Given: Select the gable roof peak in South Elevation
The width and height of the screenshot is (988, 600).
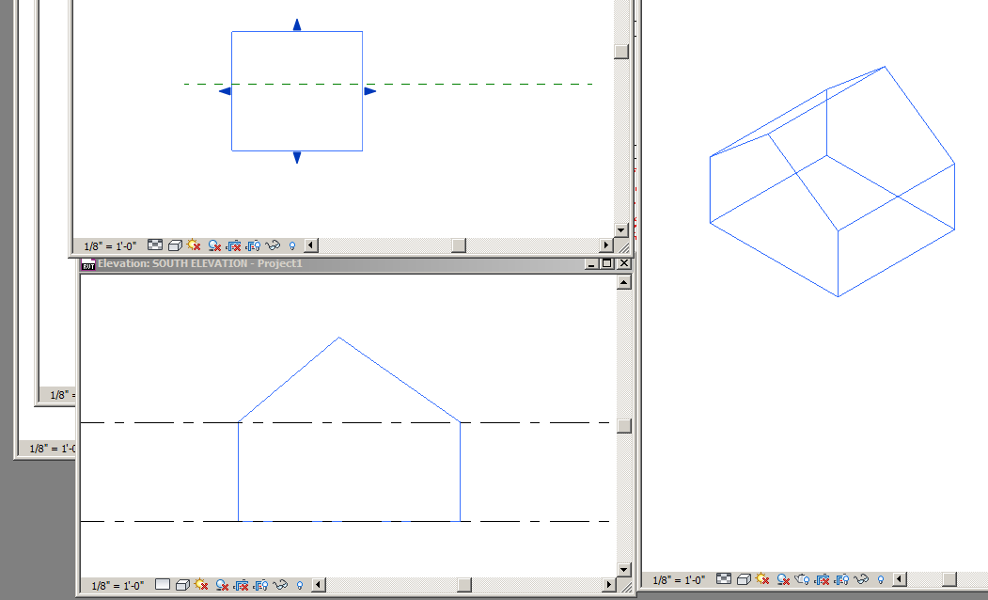Looking at the screenshot, I should click(x=339, y=339).
